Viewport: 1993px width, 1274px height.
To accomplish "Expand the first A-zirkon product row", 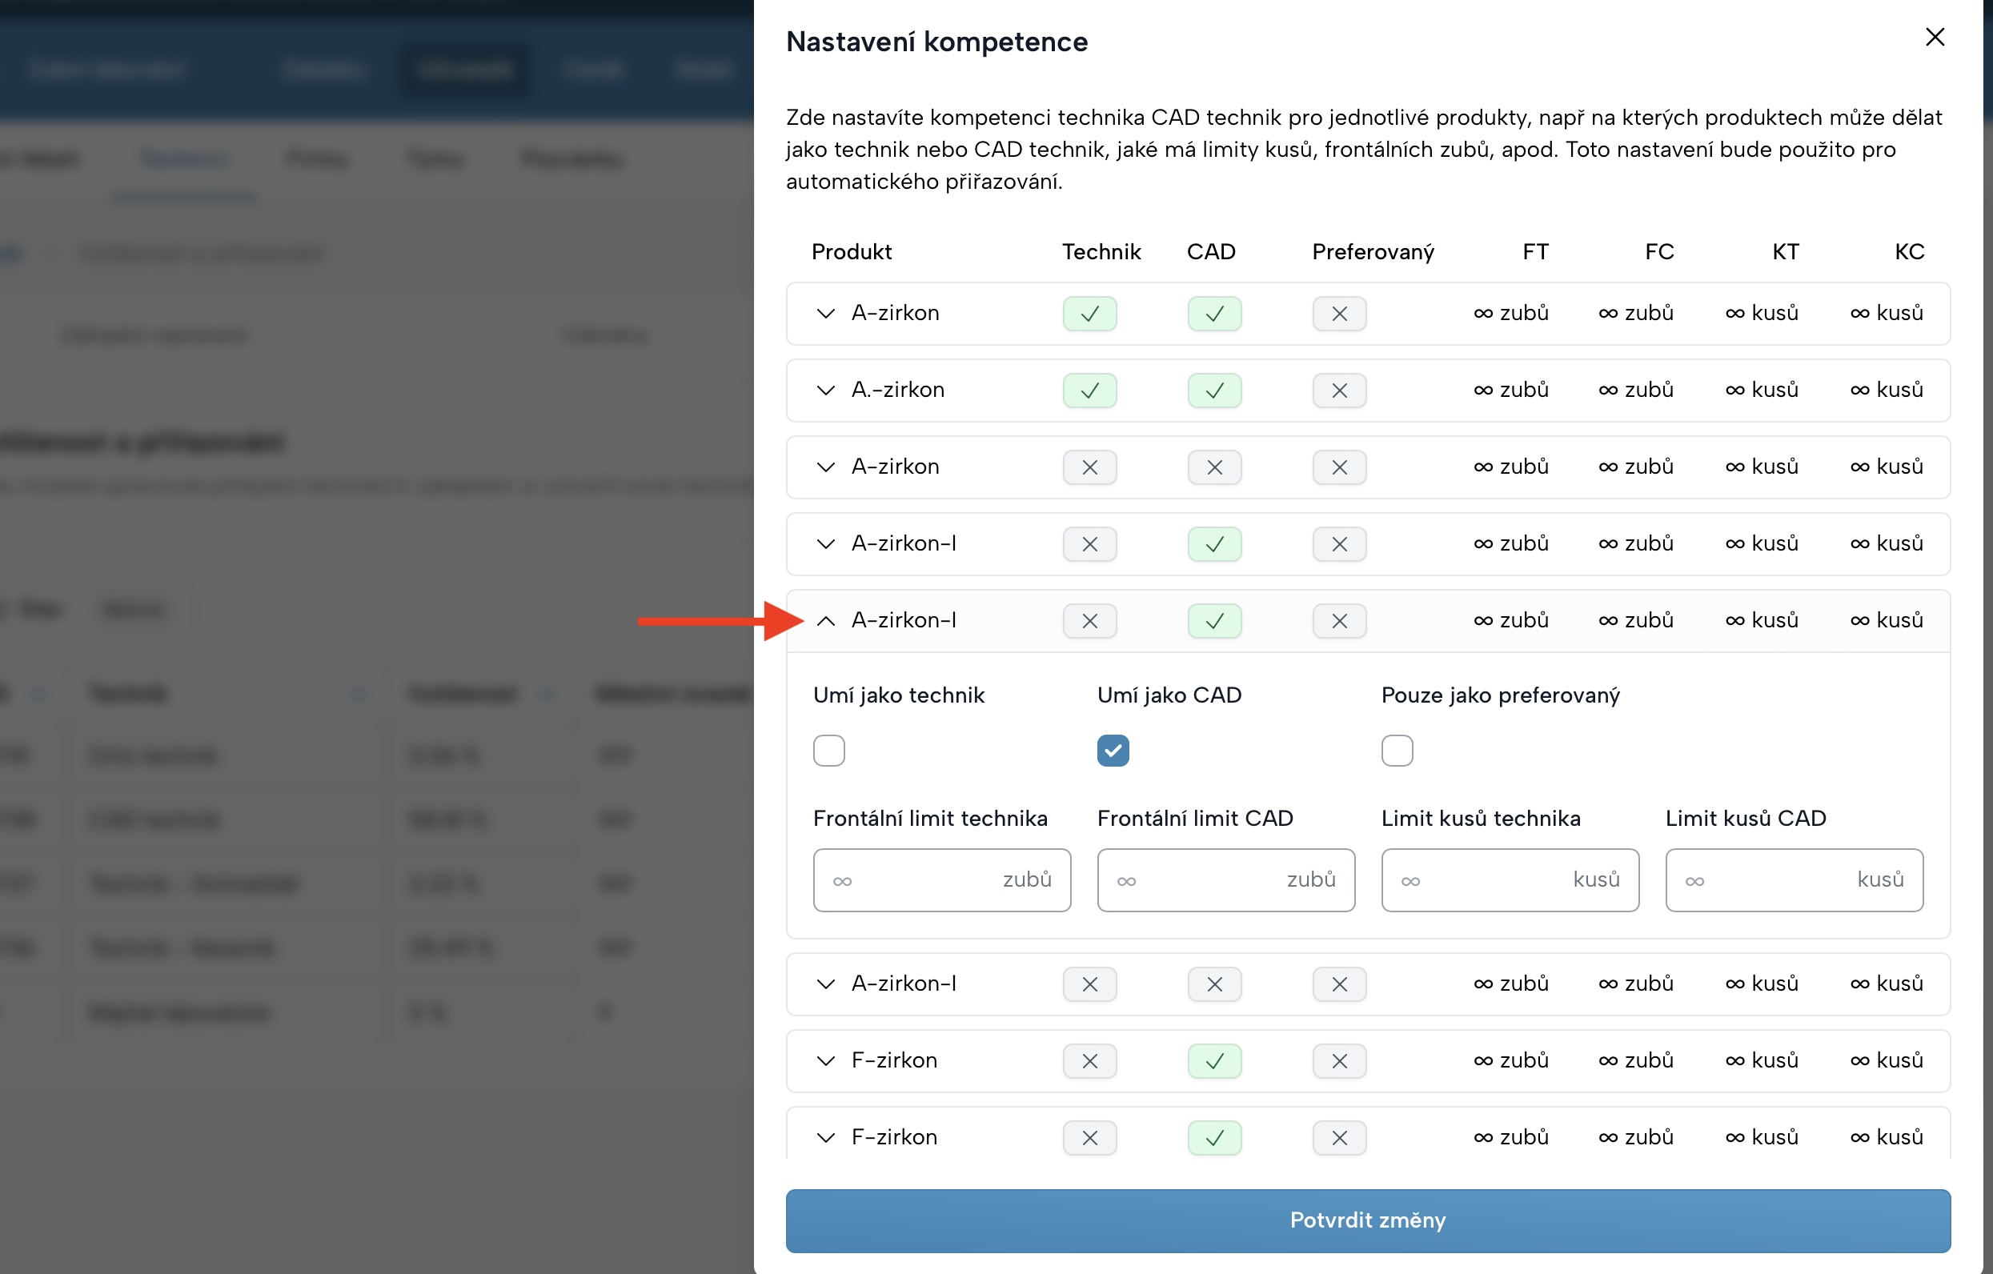I will click(x=825, y=314).
